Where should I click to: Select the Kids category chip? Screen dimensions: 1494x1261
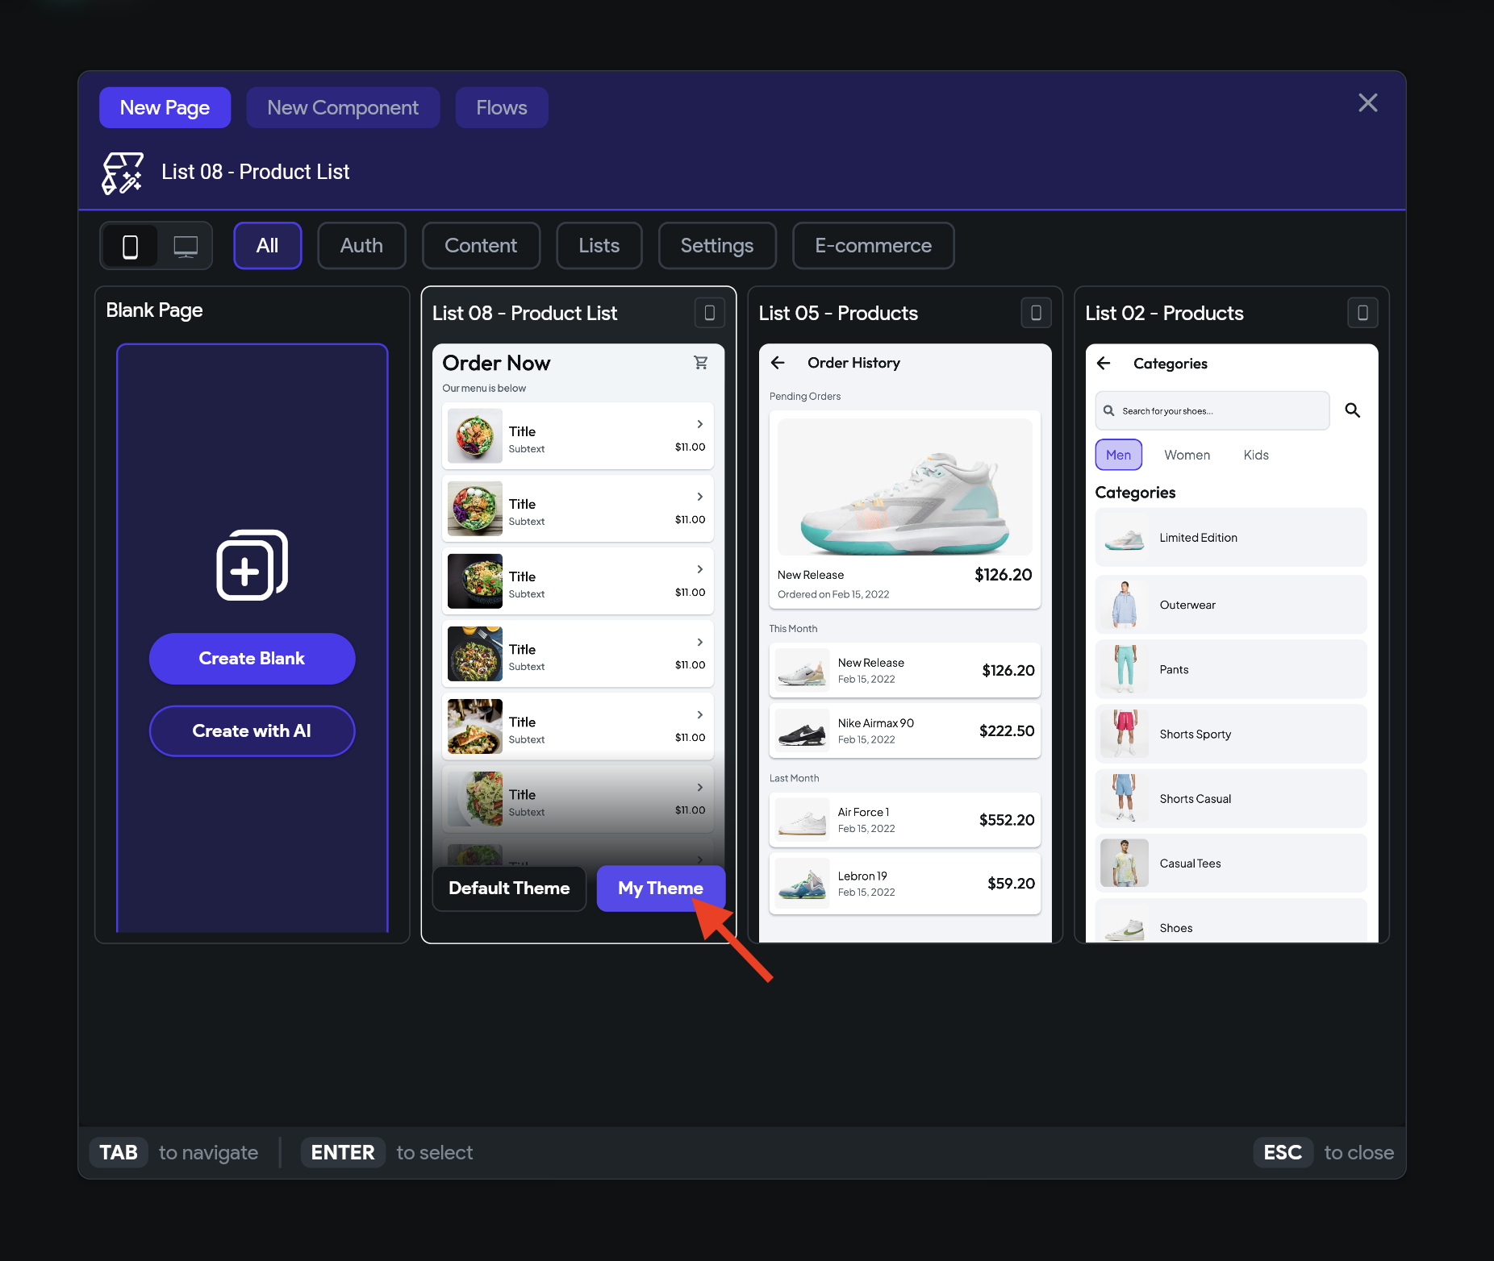[x=1256, y=455]
